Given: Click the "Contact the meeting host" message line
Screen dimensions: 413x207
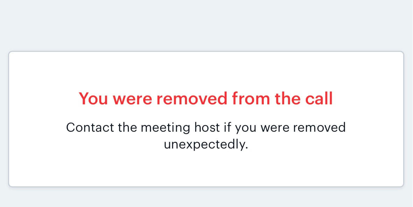Looking at the screenshot, I should 206,127.
